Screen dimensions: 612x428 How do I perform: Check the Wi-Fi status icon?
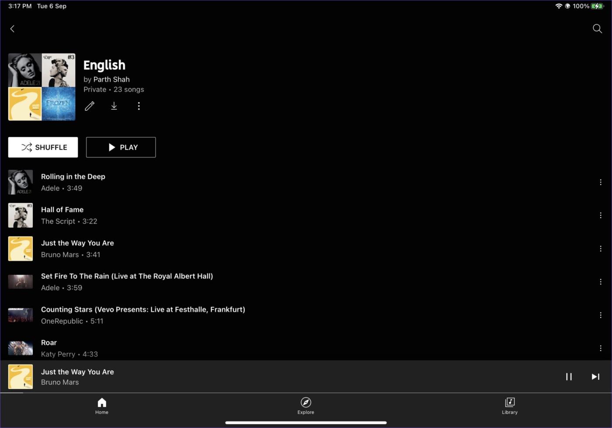[559, 6]
